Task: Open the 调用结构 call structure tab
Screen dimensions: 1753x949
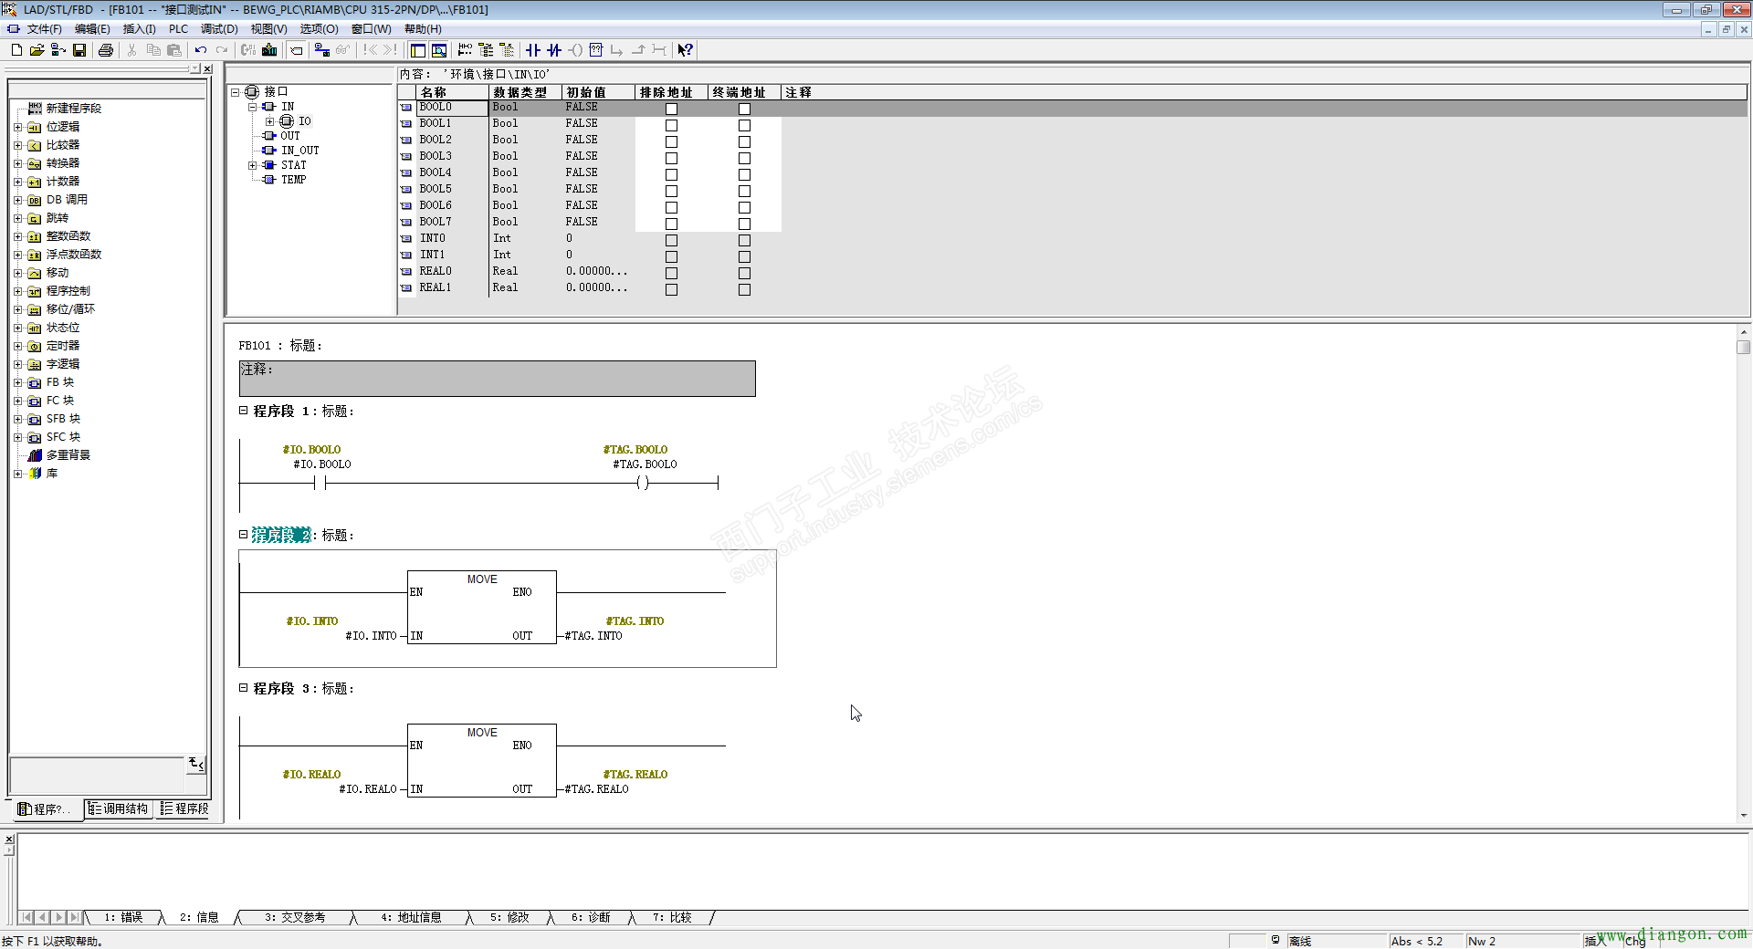Action: 119,808
